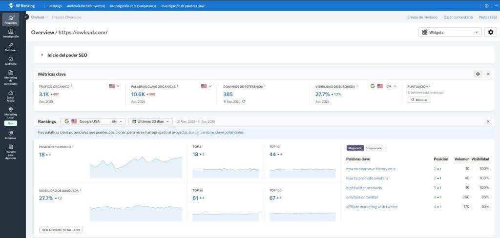Open Investigación sidebar section
Image resolution: width=500 pixels, height=238 pixels.
click(x=11, y=34)
